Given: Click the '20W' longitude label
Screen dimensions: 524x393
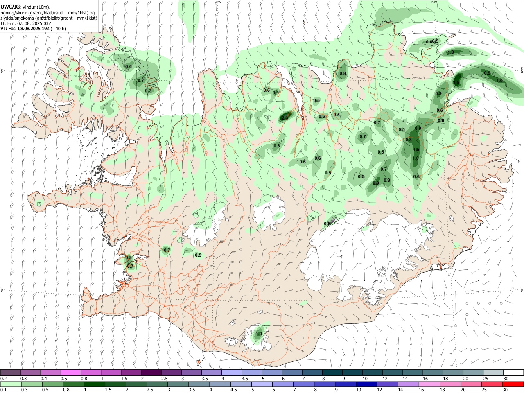Looking at the screenshot, I should 218,2.
